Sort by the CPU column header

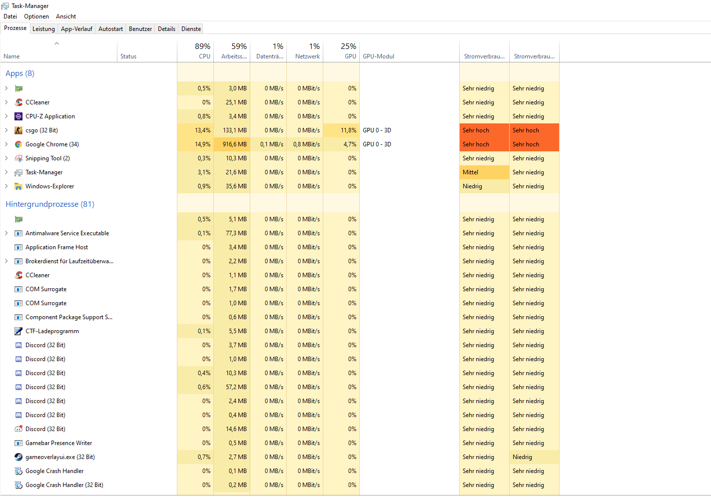pyautogui.click(x=195, y=52)
